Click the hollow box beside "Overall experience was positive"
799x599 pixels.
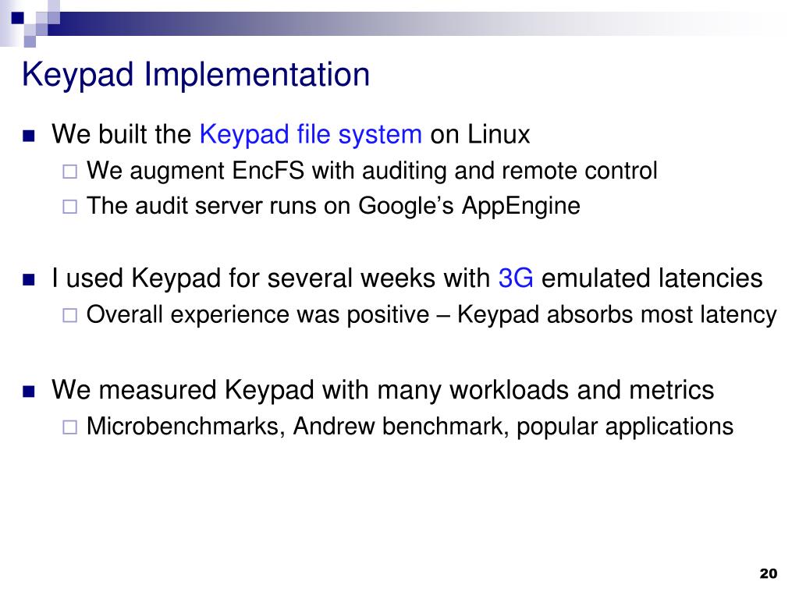[x=69, y=315]
